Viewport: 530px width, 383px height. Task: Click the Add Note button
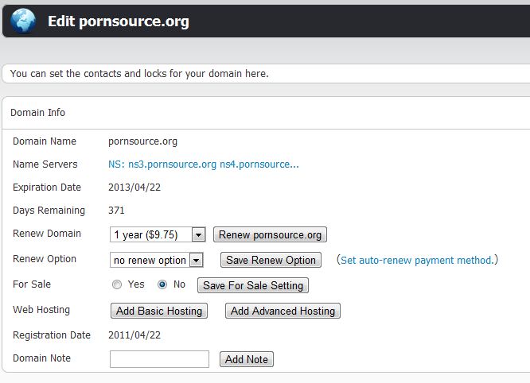coord(247,359)
